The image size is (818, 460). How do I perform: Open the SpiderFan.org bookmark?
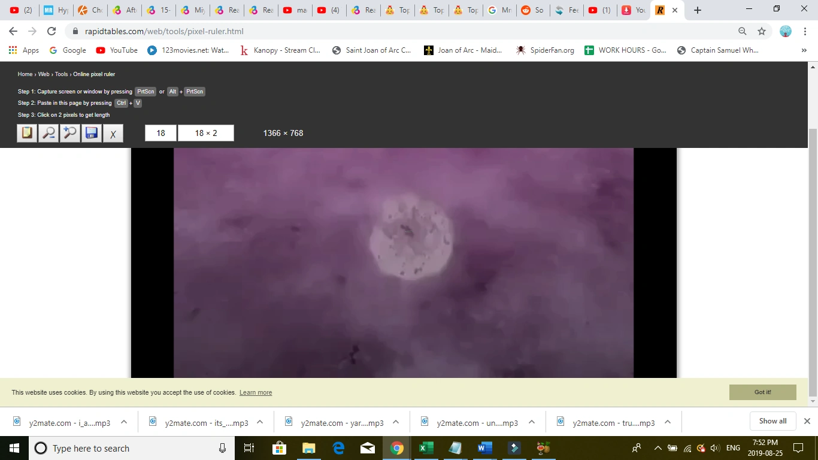(x=546, y=50)
